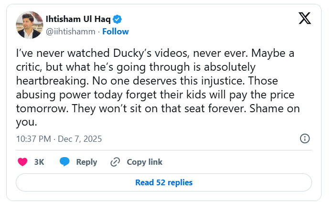Click the chain copy link icon
This screenshot has height=202, width=333.
(115, 162)
